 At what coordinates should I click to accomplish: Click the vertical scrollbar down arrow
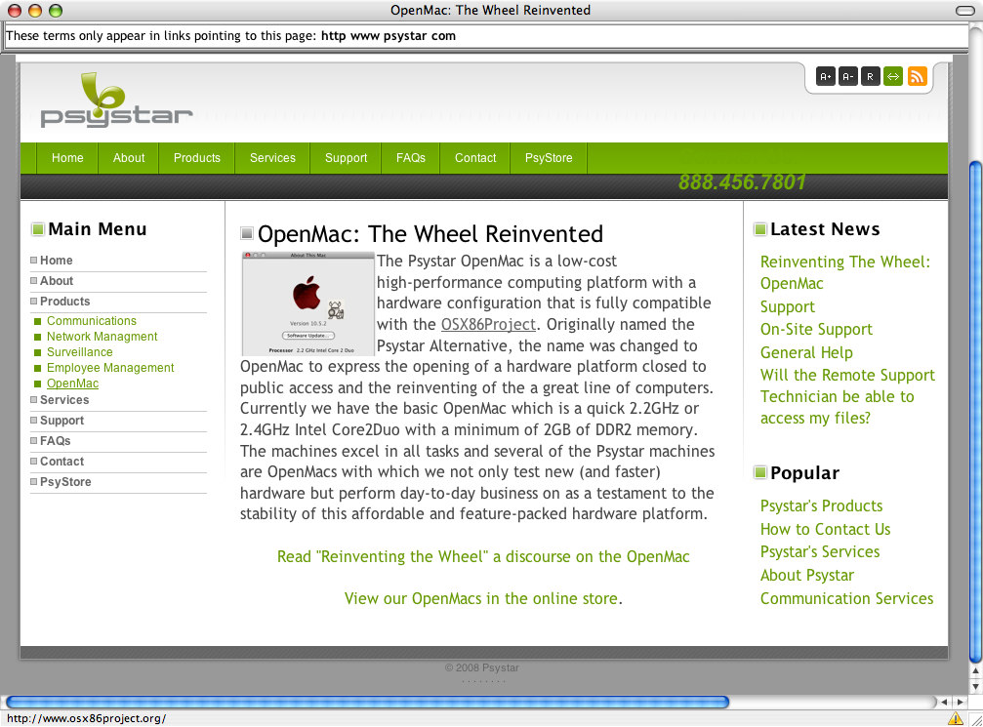point(975,686)
